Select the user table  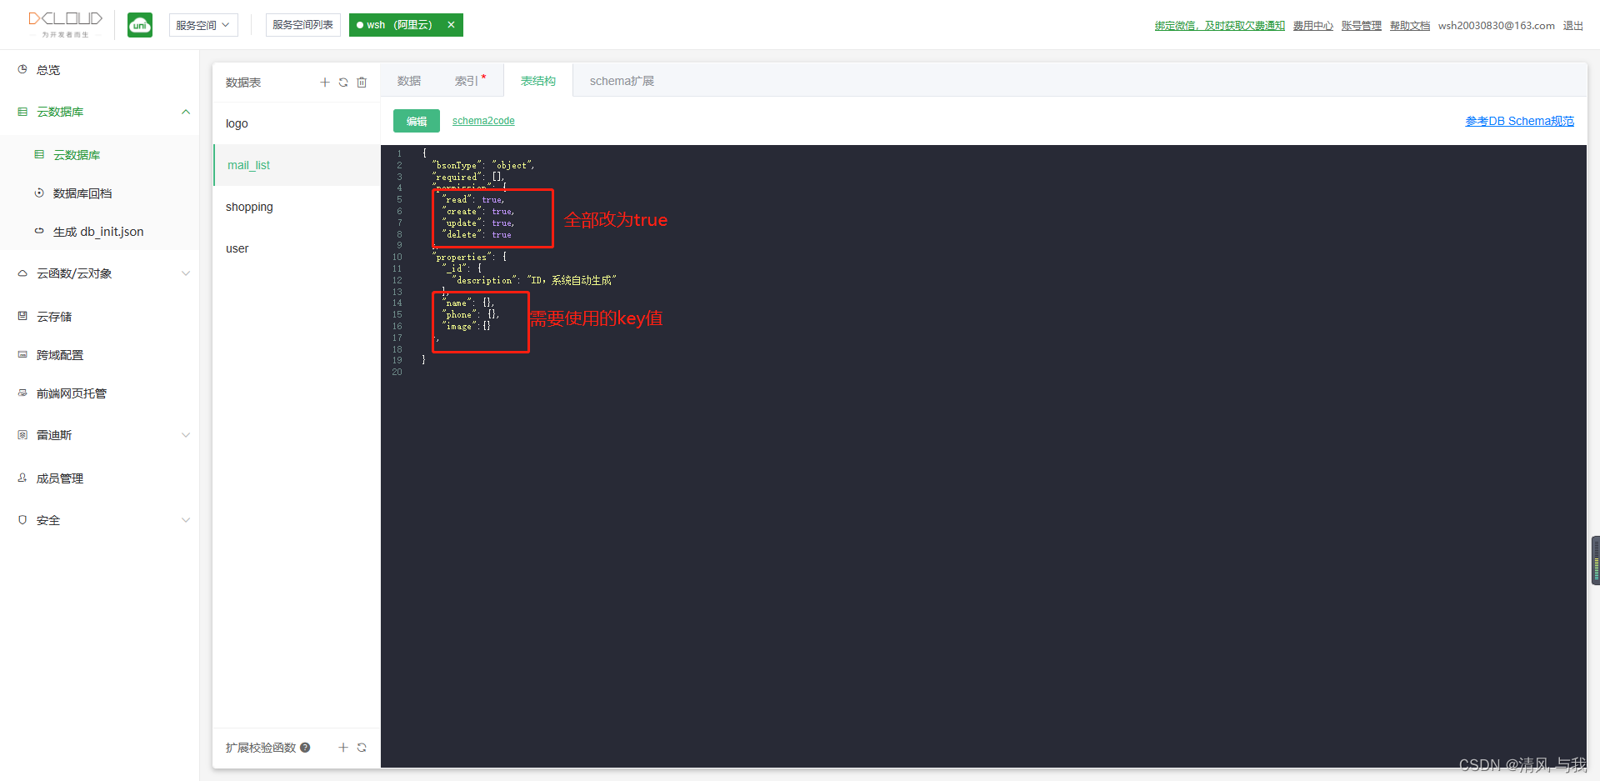click(297, 248)
